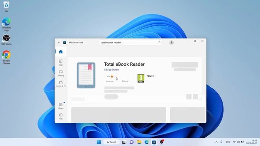Click the microphone tray icon

(221, 142)
